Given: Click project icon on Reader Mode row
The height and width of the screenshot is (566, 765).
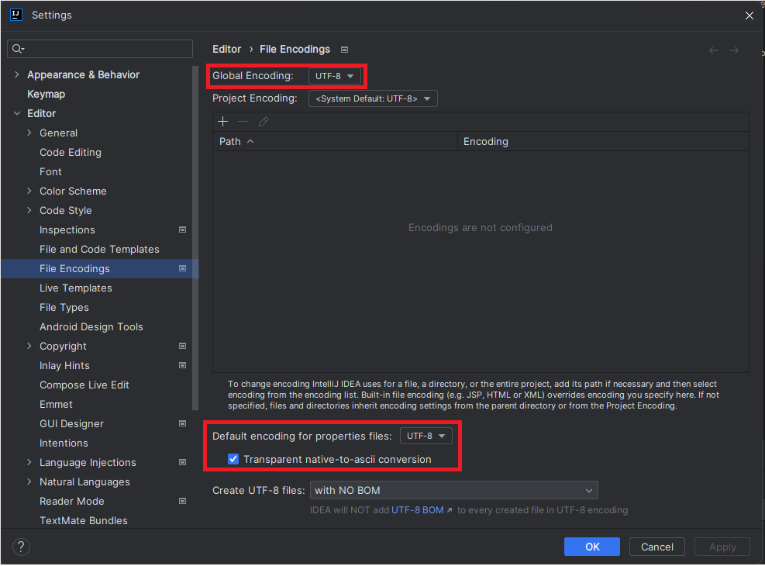Looking at the screenshot, I should [x=182, y=501].
